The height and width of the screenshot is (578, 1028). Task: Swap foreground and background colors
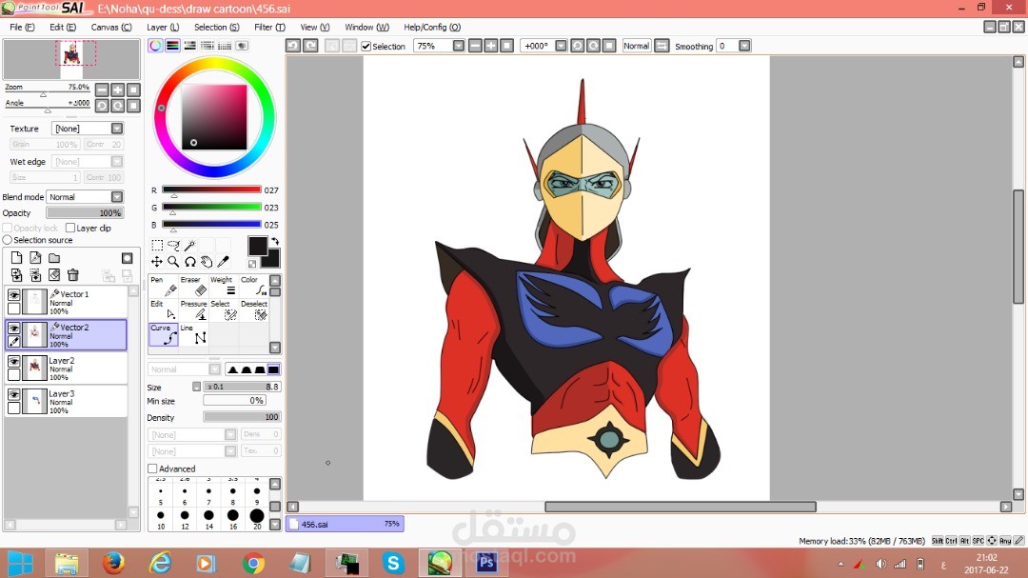tap(275, 241)
